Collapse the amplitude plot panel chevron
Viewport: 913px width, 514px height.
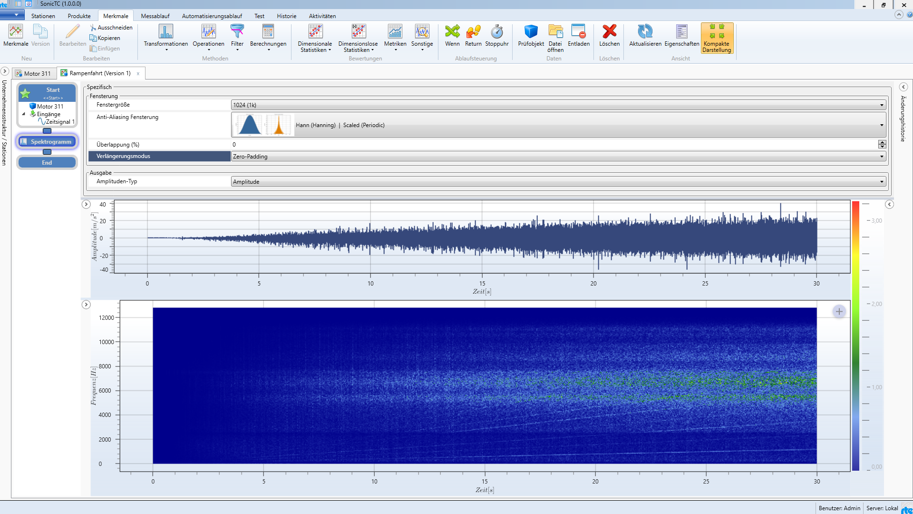pyautogui.click(x=87, y=204)
